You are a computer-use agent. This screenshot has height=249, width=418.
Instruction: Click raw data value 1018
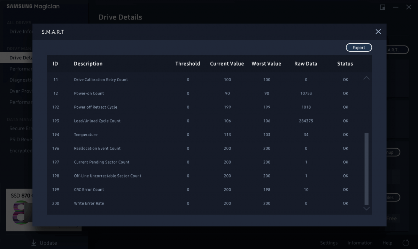(x=306, y=107)
